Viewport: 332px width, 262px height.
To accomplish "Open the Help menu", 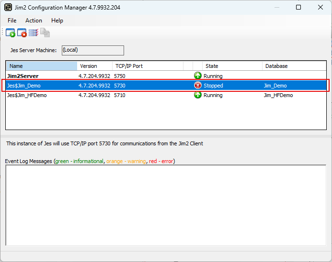I will (x=57, y=21).
